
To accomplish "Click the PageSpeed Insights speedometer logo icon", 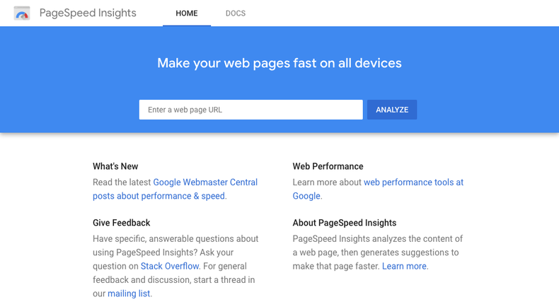I will [22, 13].
